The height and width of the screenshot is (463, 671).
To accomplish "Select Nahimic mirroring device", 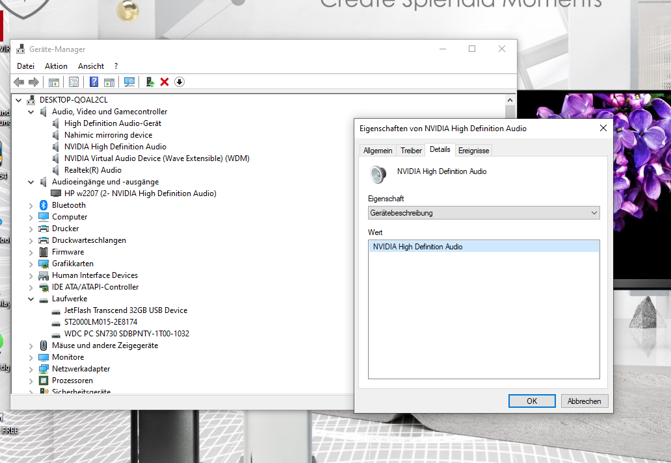I will click(109, 135).
